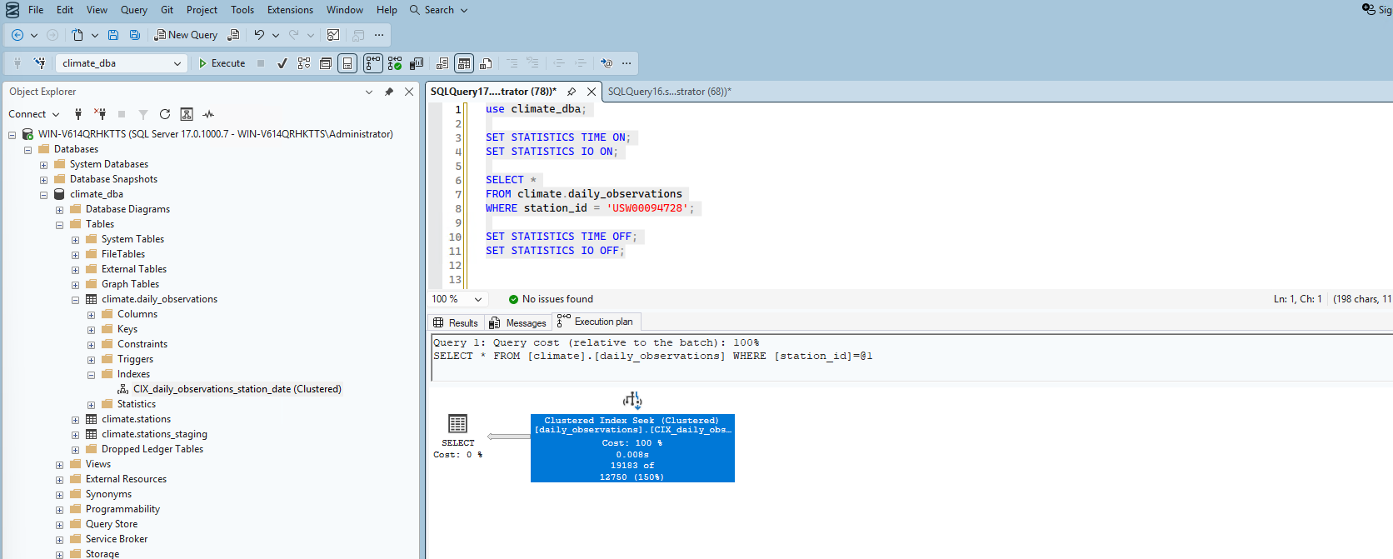Select the CIX_daily_observations_station_date clustered index

(237, 389)
